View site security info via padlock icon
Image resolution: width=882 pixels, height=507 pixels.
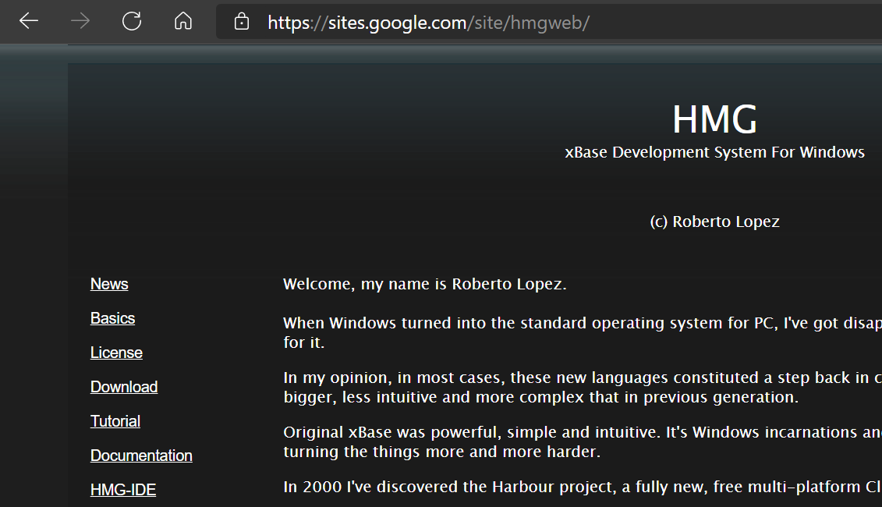pos(241,22)
